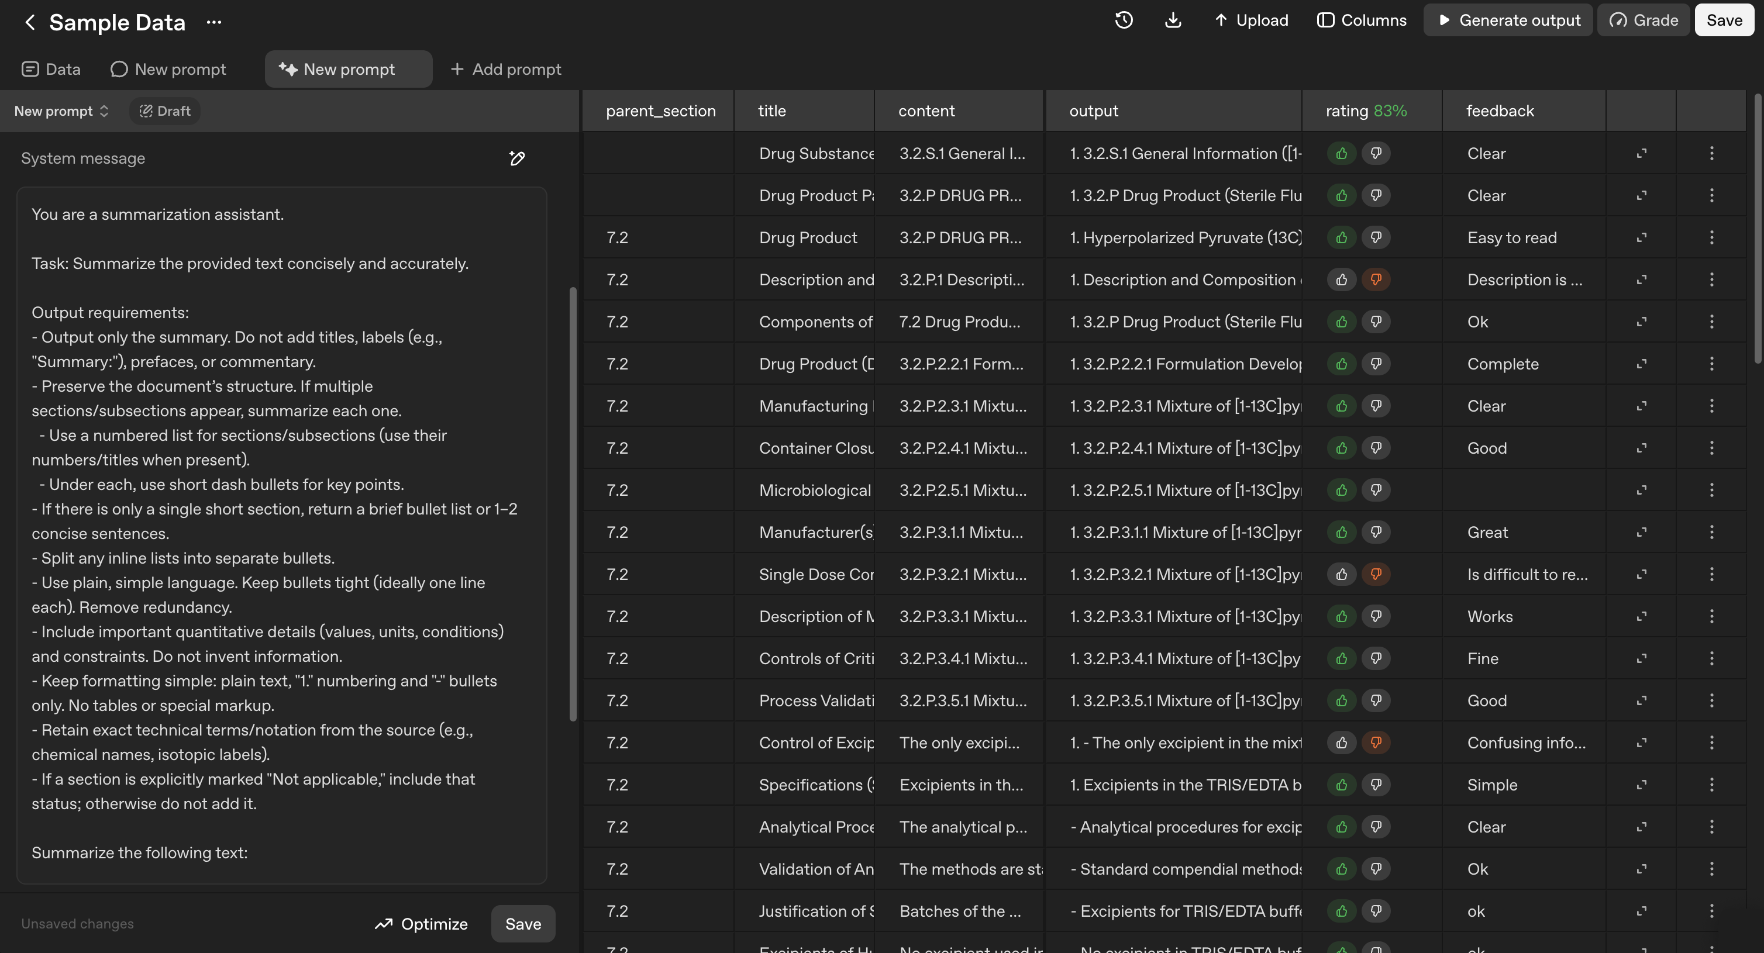Toggle thumbs down on Drug Substance row
The width and height of the screenshot is (1764, 953).
pos(1376,153)
